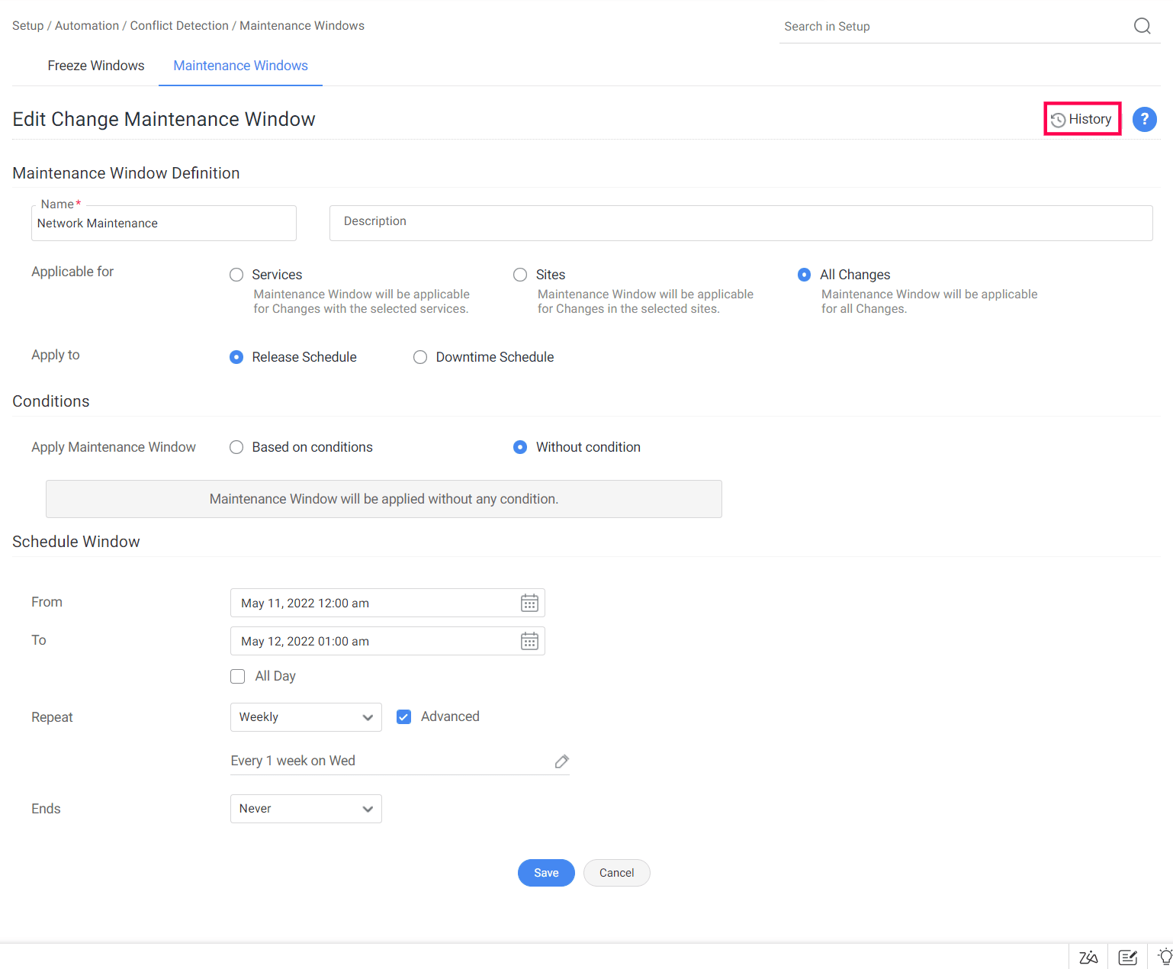Select the Services radio option

click(x=236, y=275)
